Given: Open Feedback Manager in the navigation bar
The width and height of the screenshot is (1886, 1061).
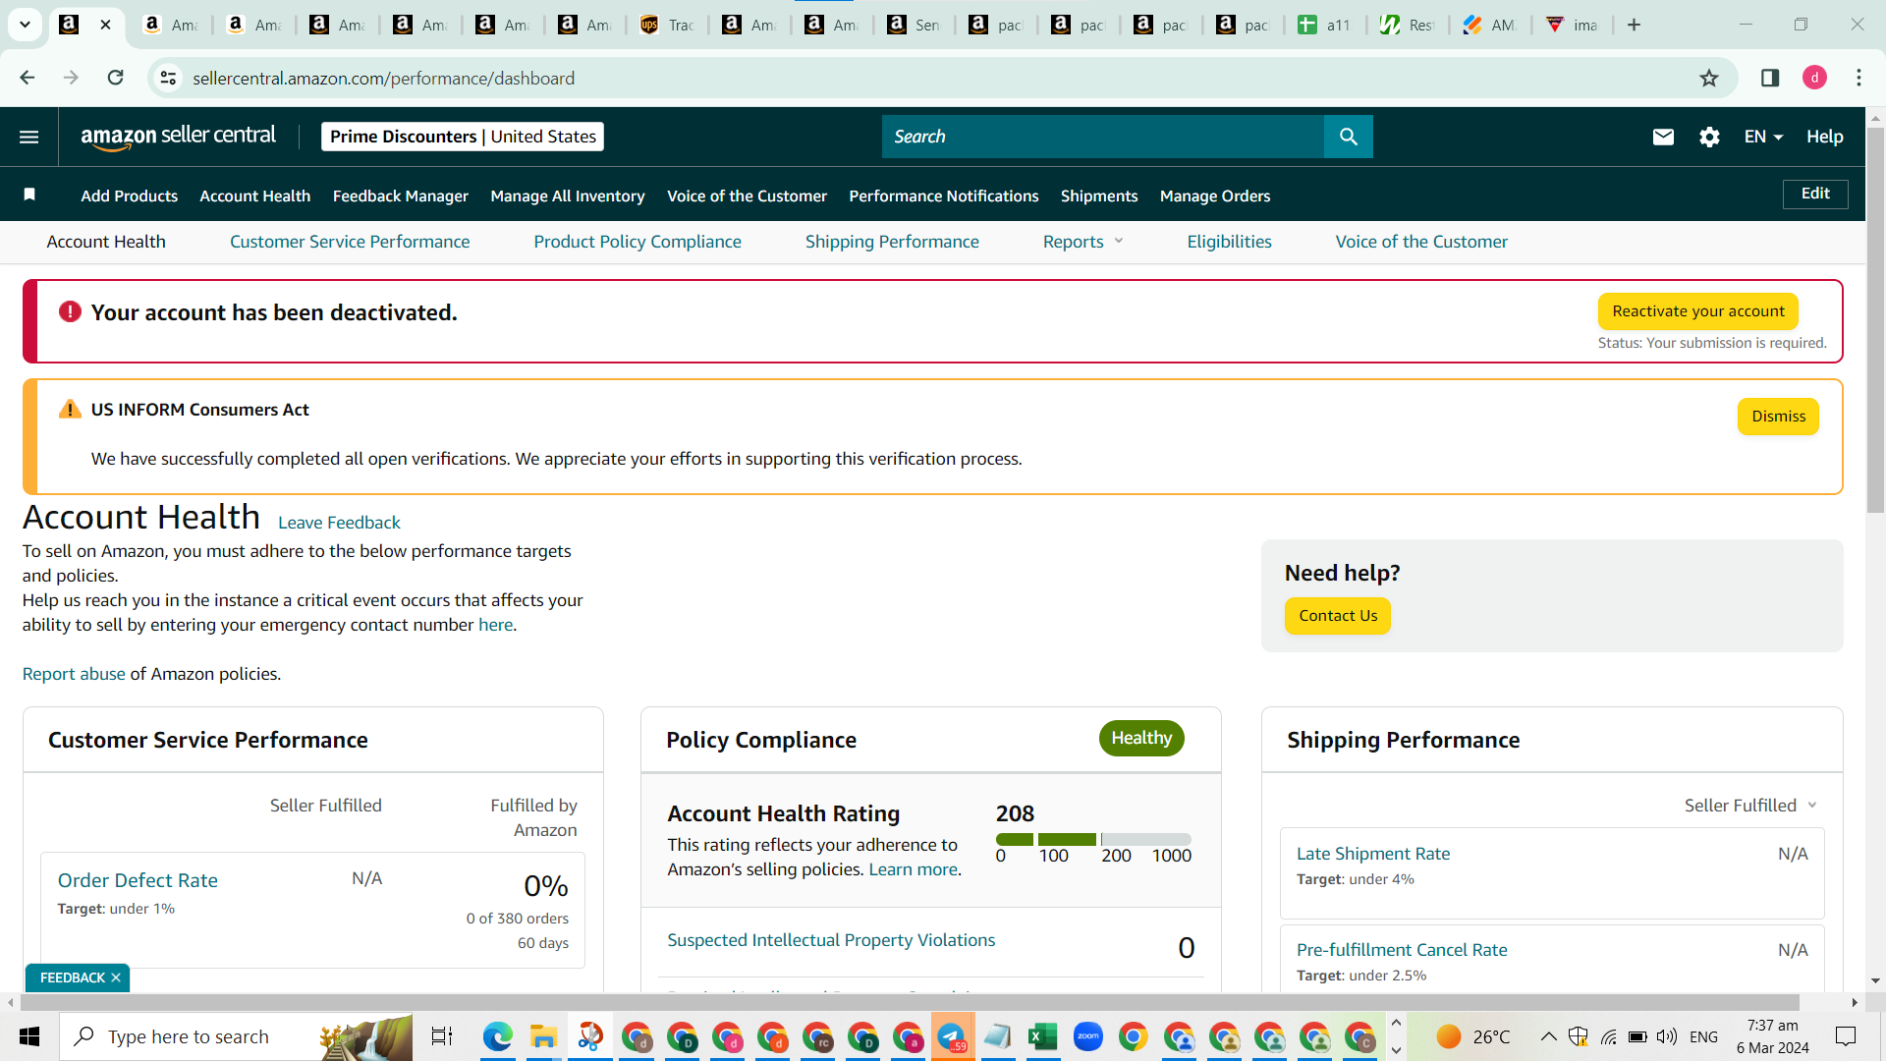Looking at the screenshot, I should pyautogui.click(x=401, y=195).
